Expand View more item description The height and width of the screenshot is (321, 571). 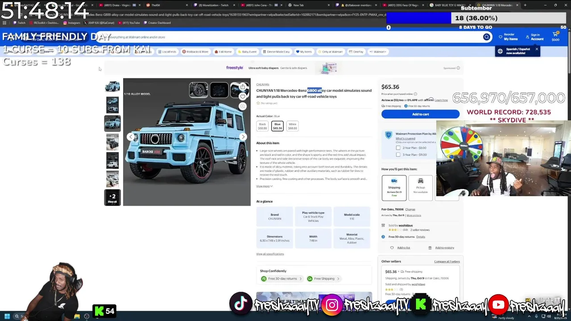tap(264, 186)
